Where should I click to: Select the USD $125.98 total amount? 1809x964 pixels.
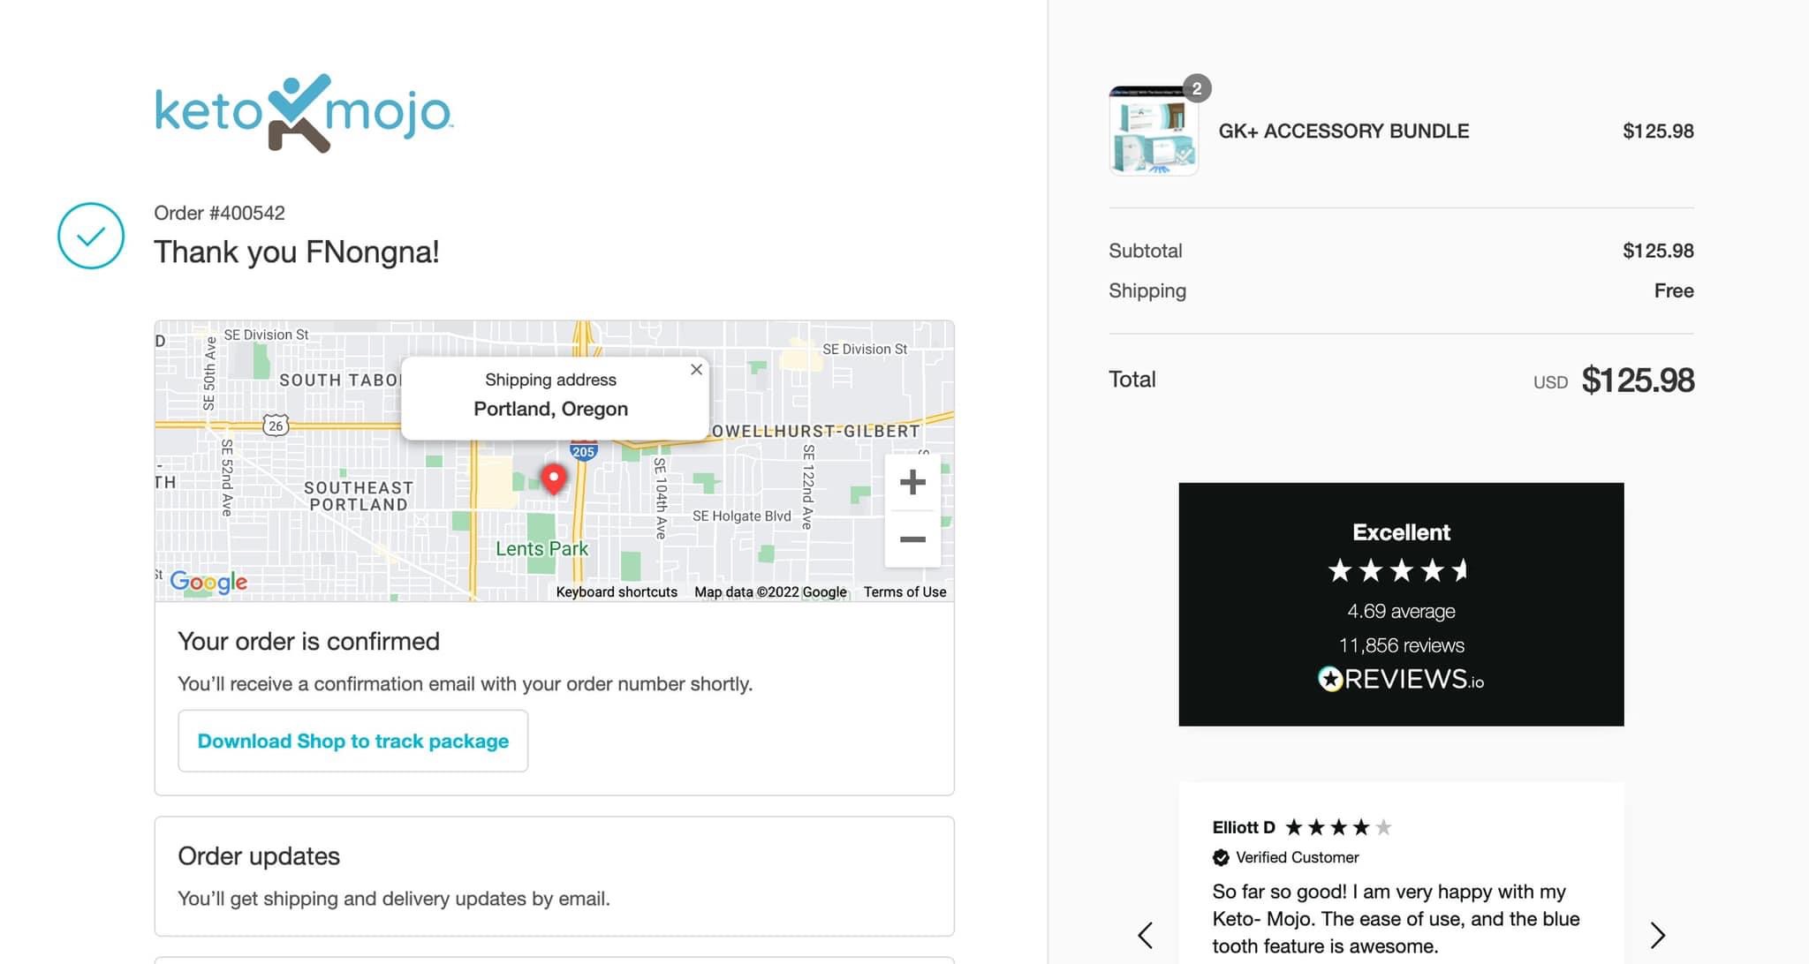tap(1613, 380)
